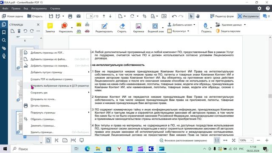Screen dimensions: 272x153
Task: Choose the yellow highlight text tool
Action: [79, 25]
